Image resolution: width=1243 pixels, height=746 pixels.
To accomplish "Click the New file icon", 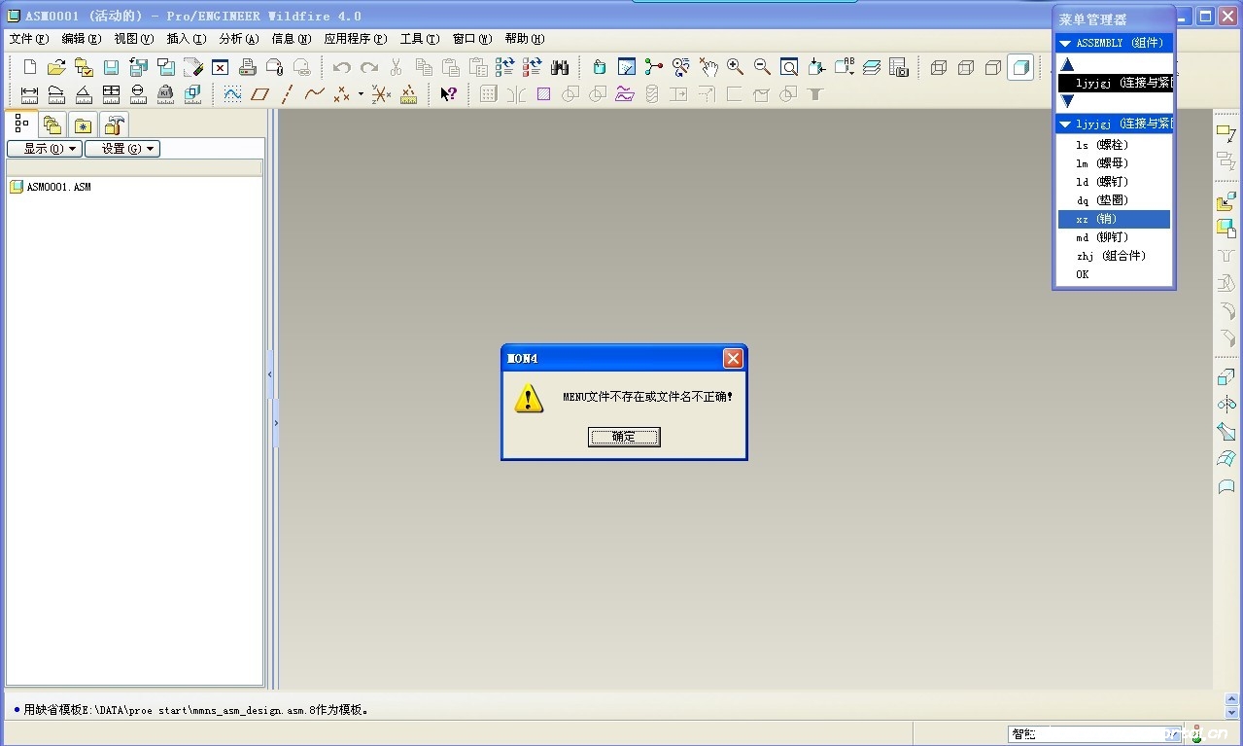I will 30,67.
